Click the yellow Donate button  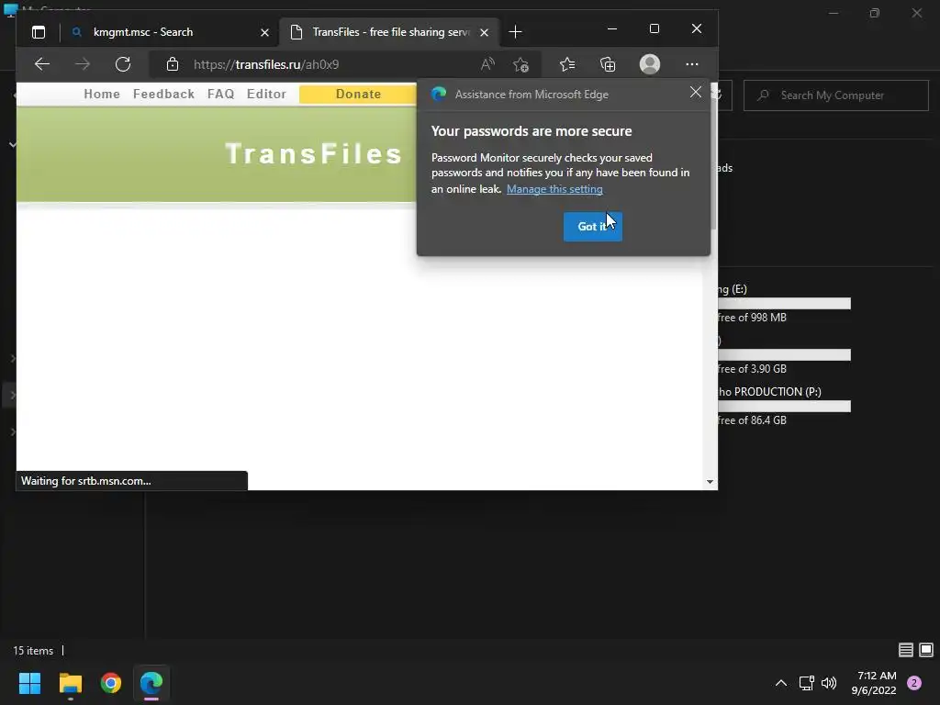358,95
